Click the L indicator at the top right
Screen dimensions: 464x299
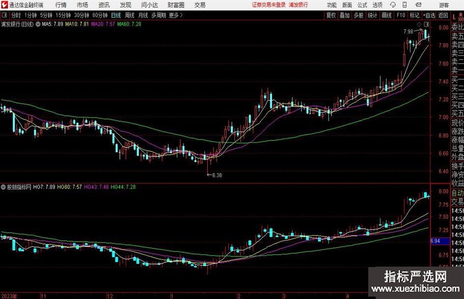(x=454, y=18)
